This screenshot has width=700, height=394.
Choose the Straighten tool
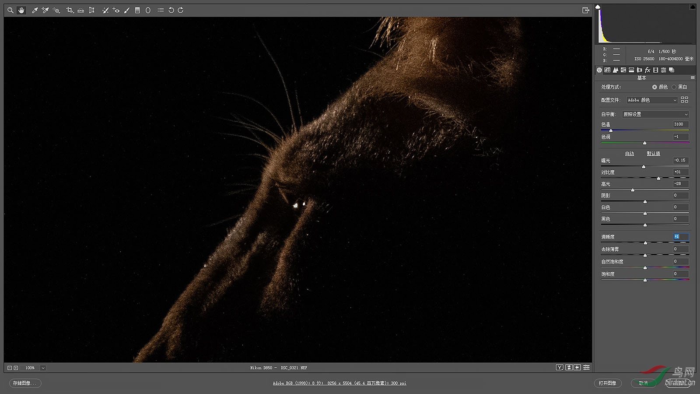(81, 10)
